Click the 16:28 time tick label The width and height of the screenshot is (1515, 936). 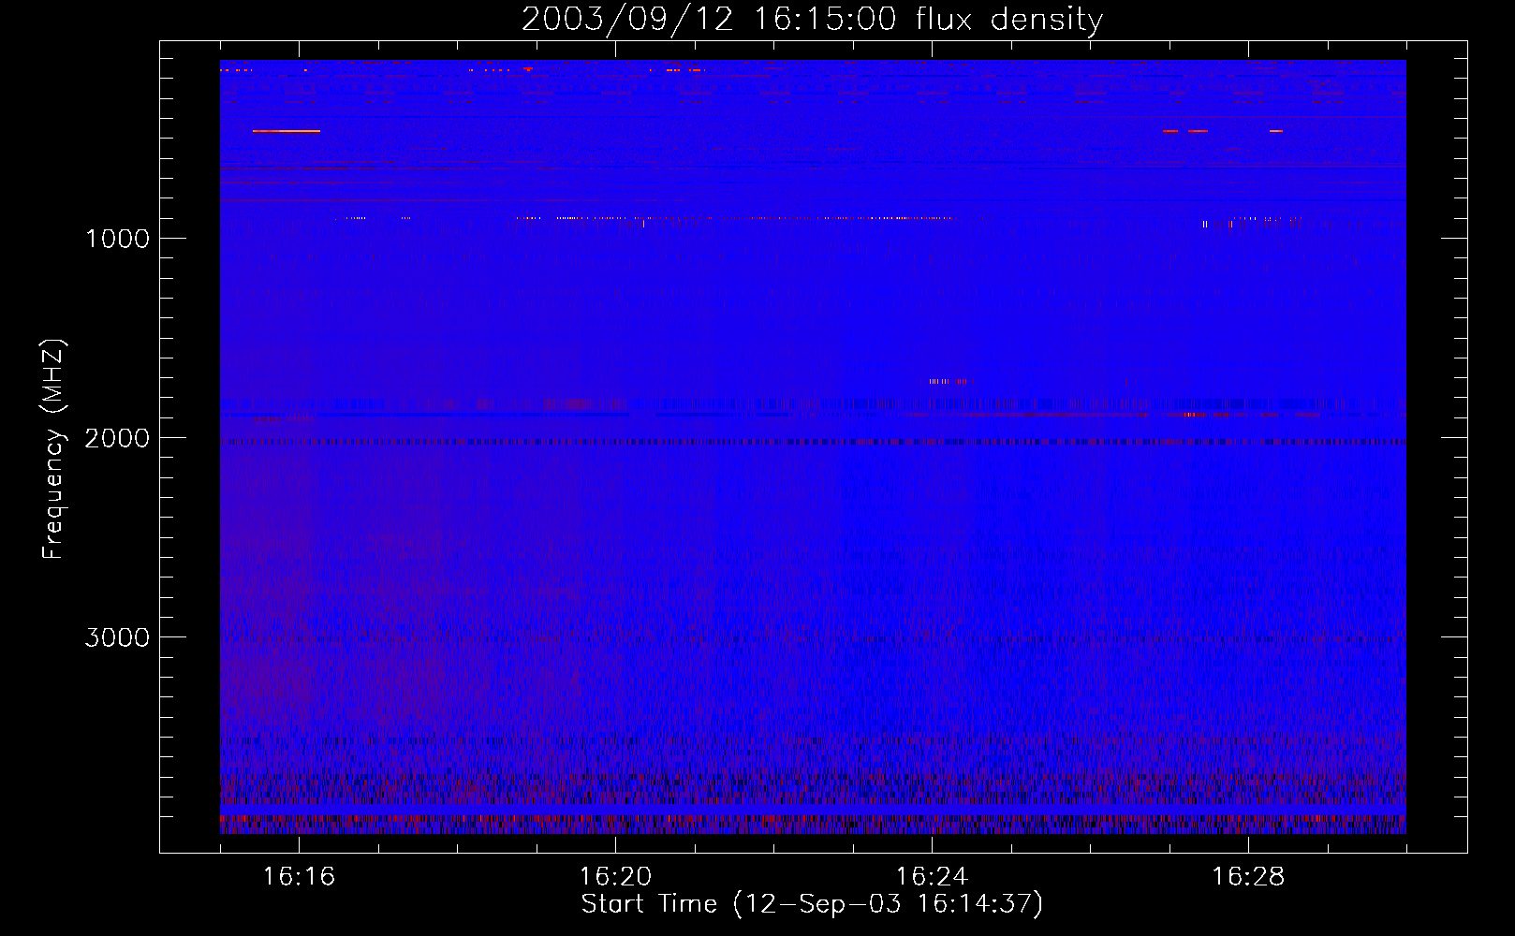1248,876
